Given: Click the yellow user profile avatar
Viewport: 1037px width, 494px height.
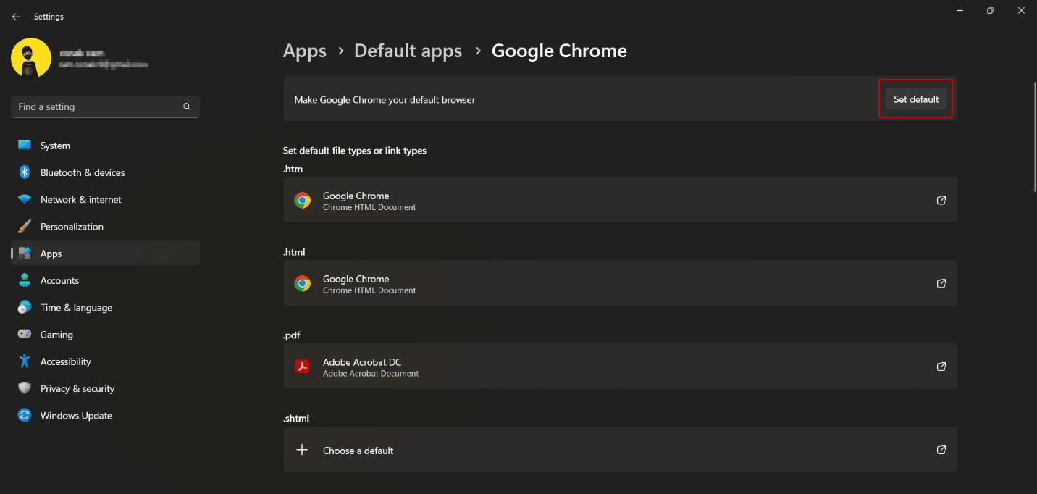Looking at the screenshot, I should (x=31, y=58).
